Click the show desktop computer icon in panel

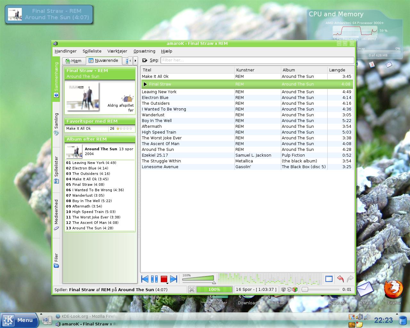tap(46, 320)
